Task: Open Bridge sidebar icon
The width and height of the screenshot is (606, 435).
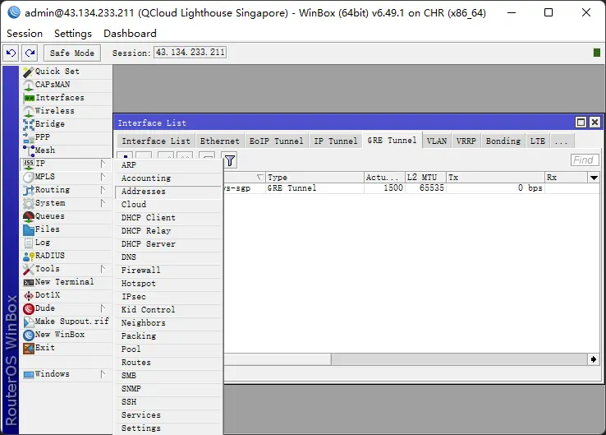Action: (29, 124)
